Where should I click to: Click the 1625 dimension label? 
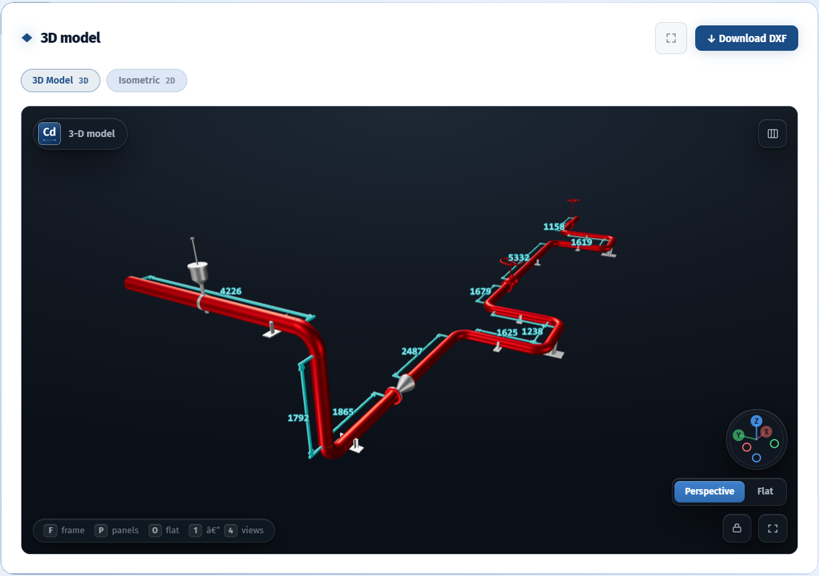click(507, 332)
